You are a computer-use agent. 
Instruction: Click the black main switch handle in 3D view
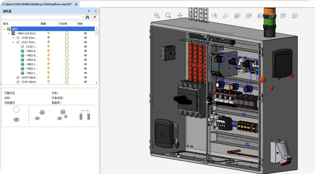tap(182, 100)
